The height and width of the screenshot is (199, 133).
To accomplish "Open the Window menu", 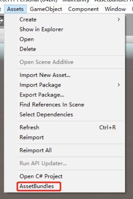I will coord(115,9).
